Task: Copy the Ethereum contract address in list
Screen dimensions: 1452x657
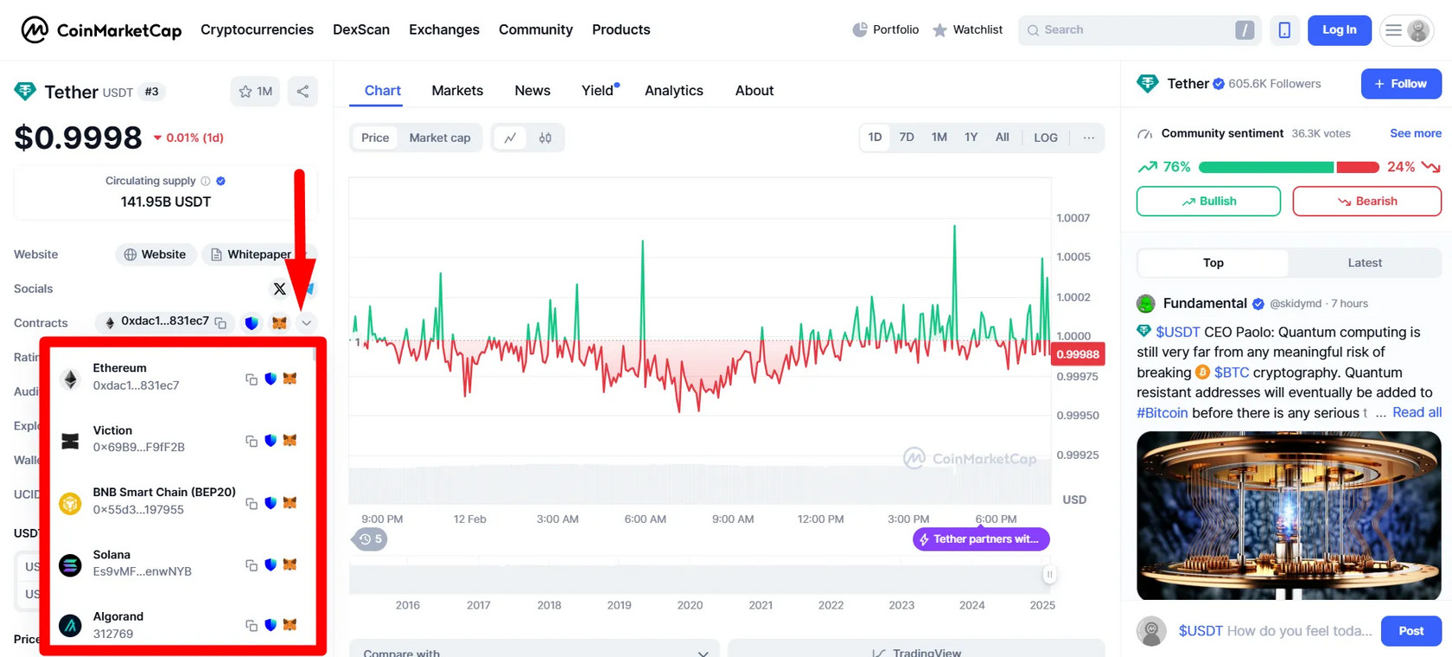Action: (x=252, y=380)
